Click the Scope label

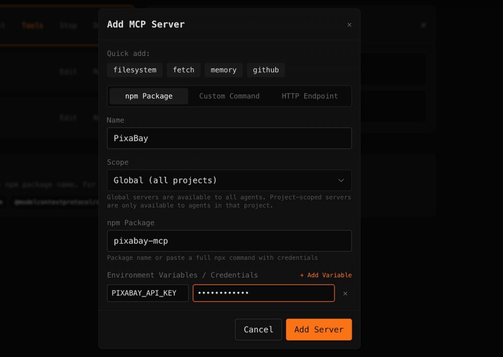tap(118, 162)
